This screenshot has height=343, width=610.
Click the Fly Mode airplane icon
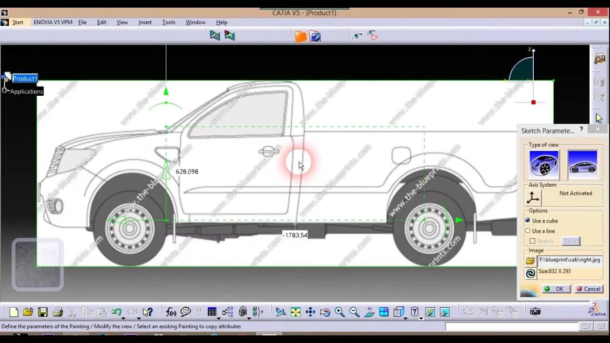281,312
